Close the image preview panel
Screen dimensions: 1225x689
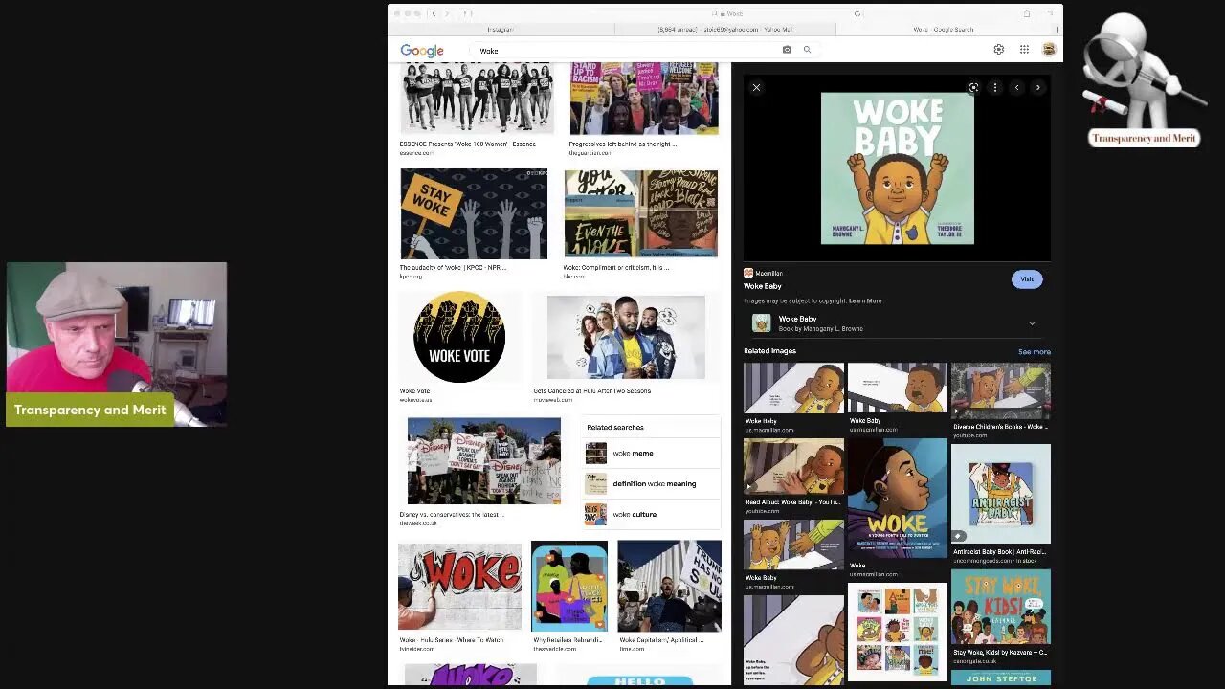756,88
